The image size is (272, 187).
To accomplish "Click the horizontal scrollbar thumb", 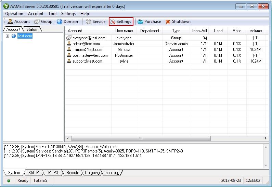I will click(x=141, y=138).
